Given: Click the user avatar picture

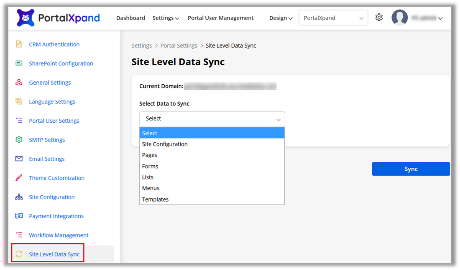Looking at the screenshot, I should click(399, 18).
